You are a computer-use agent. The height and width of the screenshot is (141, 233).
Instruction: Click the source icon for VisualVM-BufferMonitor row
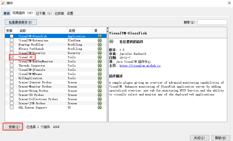point(100,61)
